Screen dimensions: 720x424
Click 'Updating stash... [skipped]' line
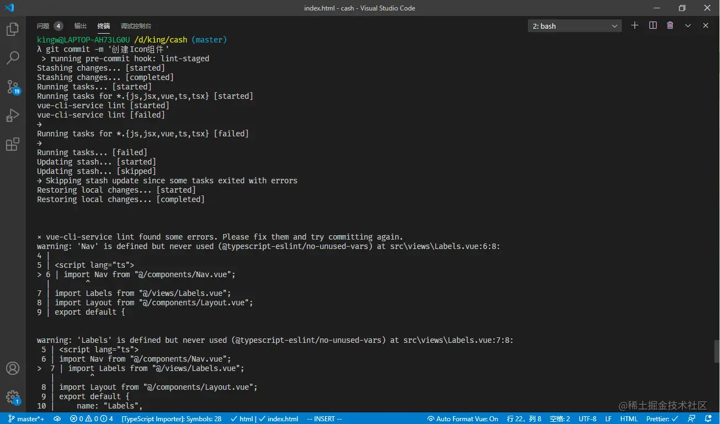tap(97, 171)
